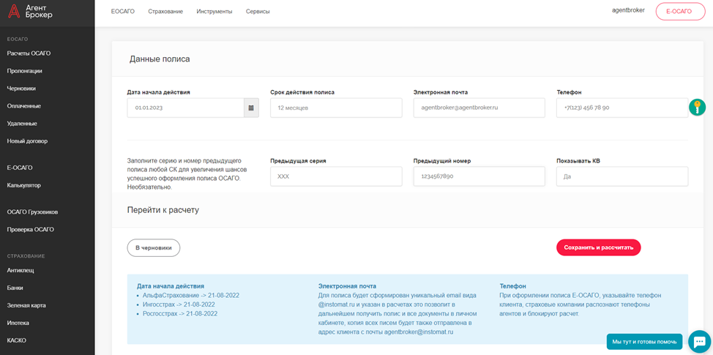713x355 pixels.
Task: Click the Е-ОСАГО button in header
Action: (680, 12)
